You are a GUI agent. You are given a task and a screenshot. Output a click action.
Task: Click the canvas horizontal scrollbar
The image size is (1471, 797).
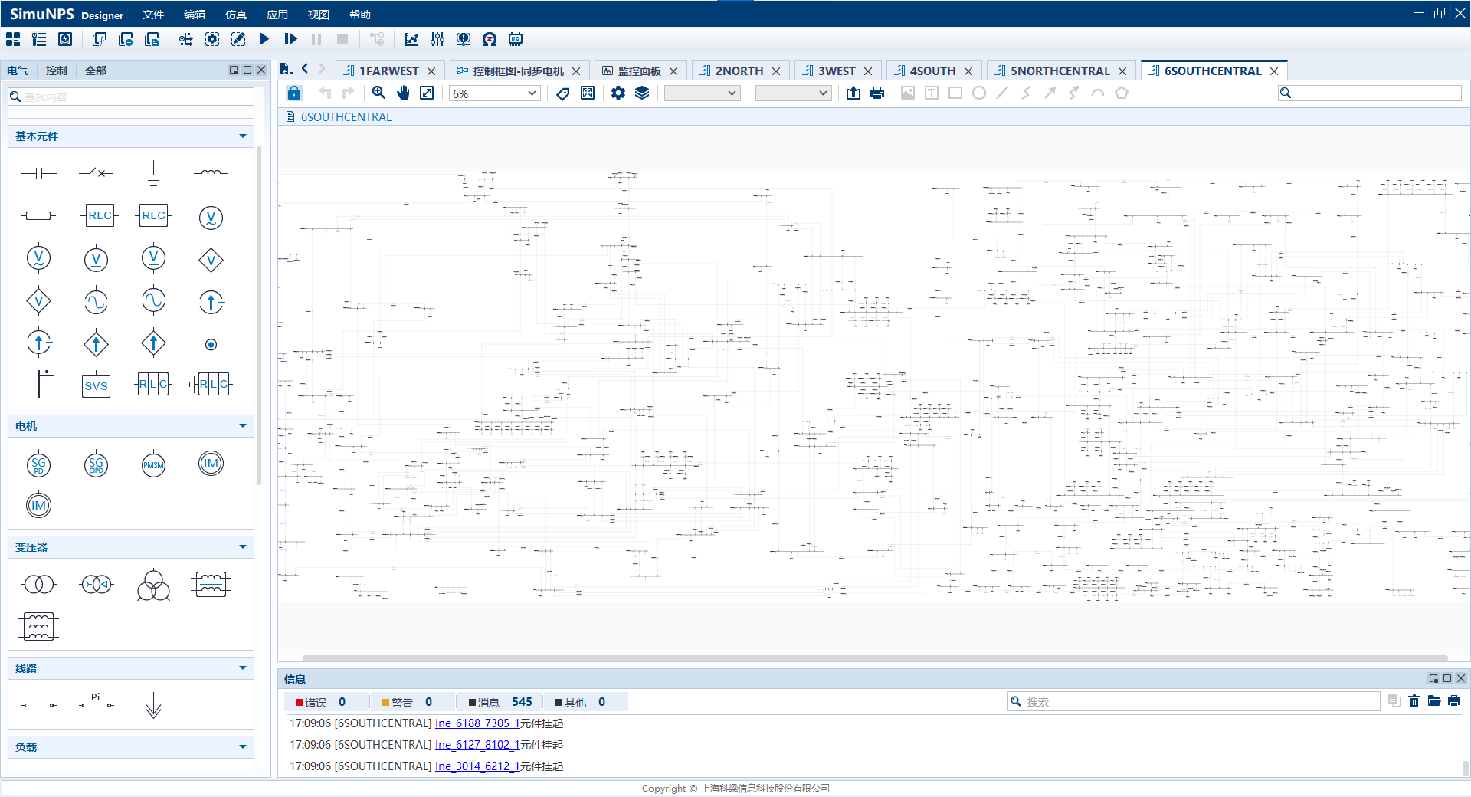coord(875,658)
